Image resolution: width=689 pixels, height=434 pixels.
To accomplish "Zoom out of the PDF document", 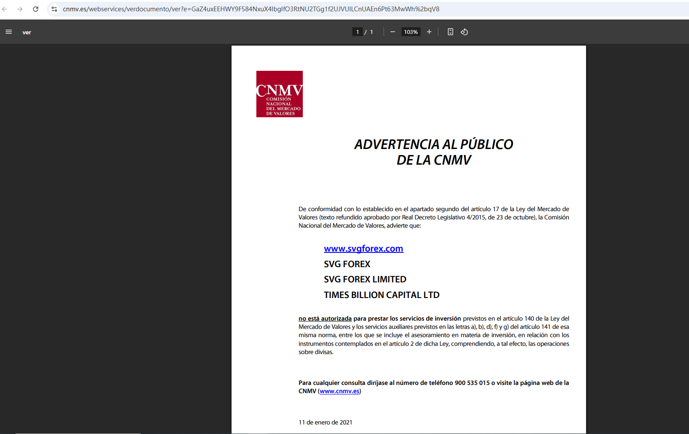I will tap(393, 32).
